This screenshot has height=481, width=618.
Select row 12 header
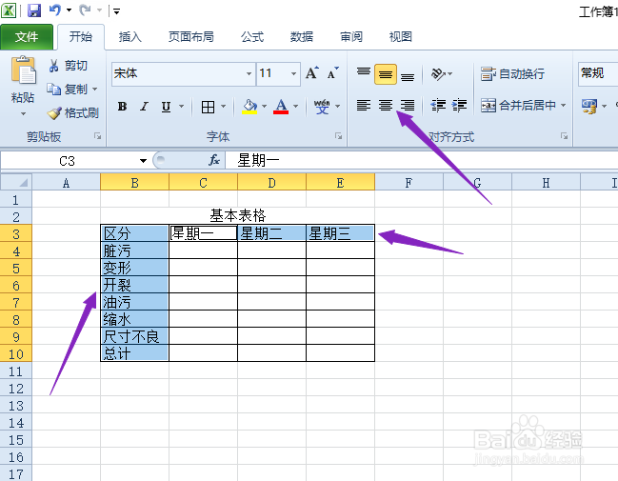[16, 389]
